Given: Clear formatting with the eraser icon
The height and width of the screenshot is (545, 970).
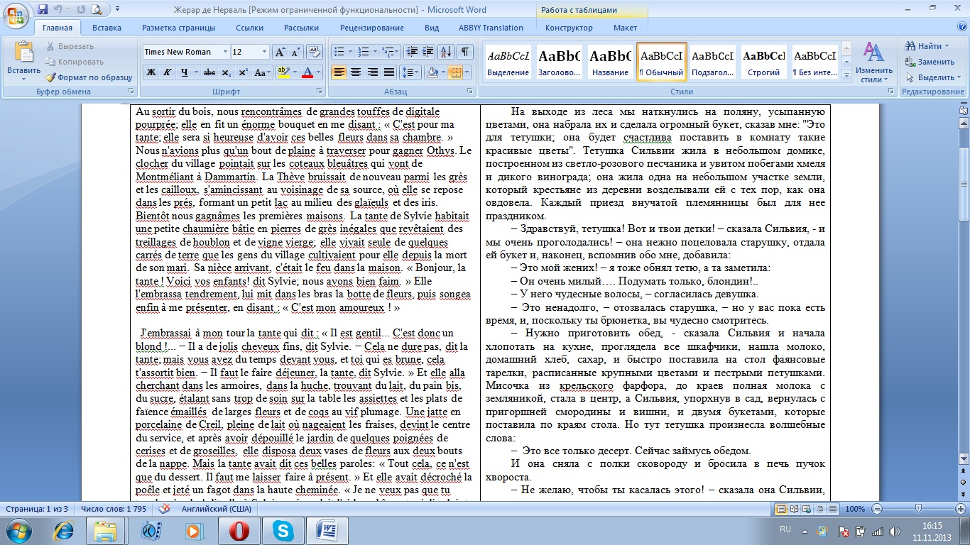Looking at the screenshot, I should click(315, 52).
